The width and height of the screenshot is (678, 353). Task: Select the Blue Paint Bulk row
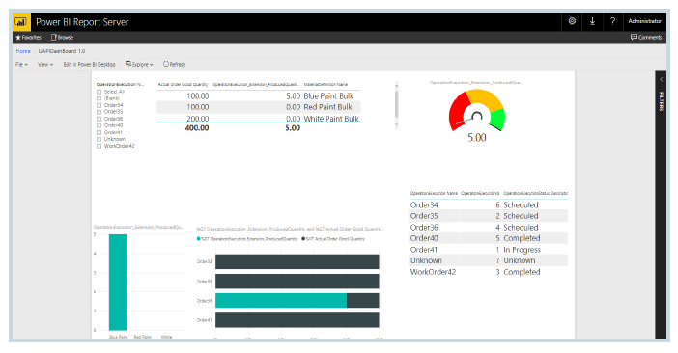pyautogui.click(x=259, y=95)
